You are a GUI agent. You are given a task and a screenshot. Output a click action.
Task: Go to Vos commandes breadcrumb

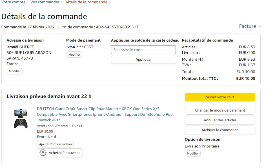tap(45, 2)
